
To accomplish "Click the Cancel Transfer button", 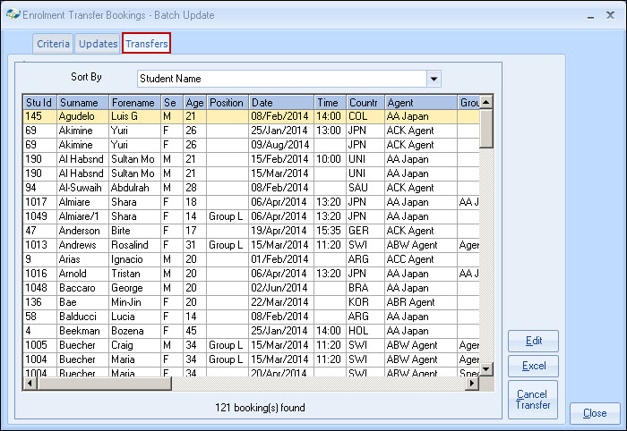I will [x=533, y=400].
